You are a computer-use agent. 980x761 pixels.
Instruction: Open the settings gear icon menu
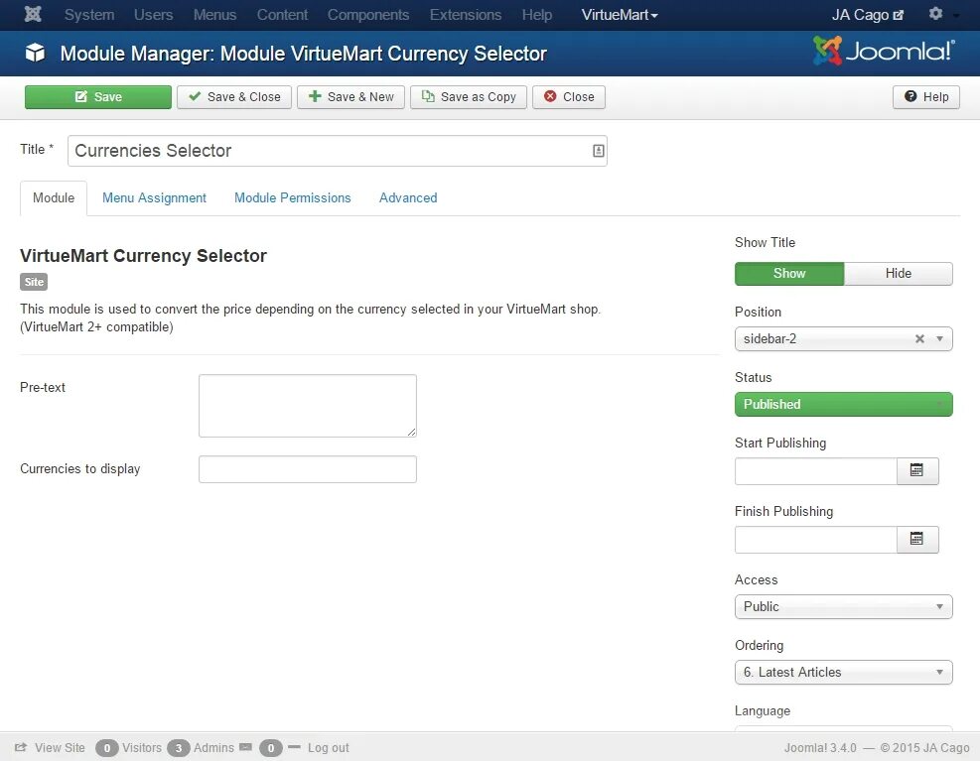click(935, 13)
